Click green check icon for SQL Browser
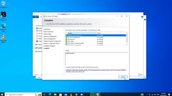The image size is (172, 96). [66, 39]
